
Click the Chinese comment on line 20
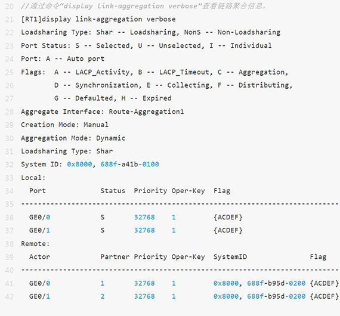144,6
